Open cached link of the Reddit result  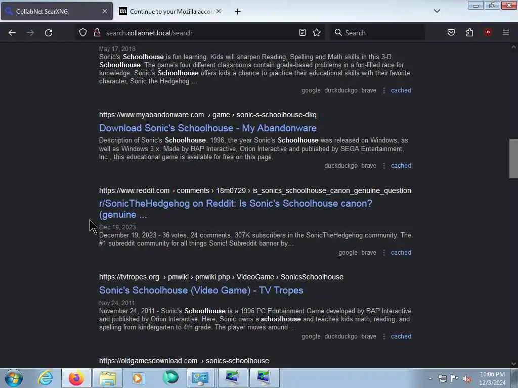coord(401,253)
